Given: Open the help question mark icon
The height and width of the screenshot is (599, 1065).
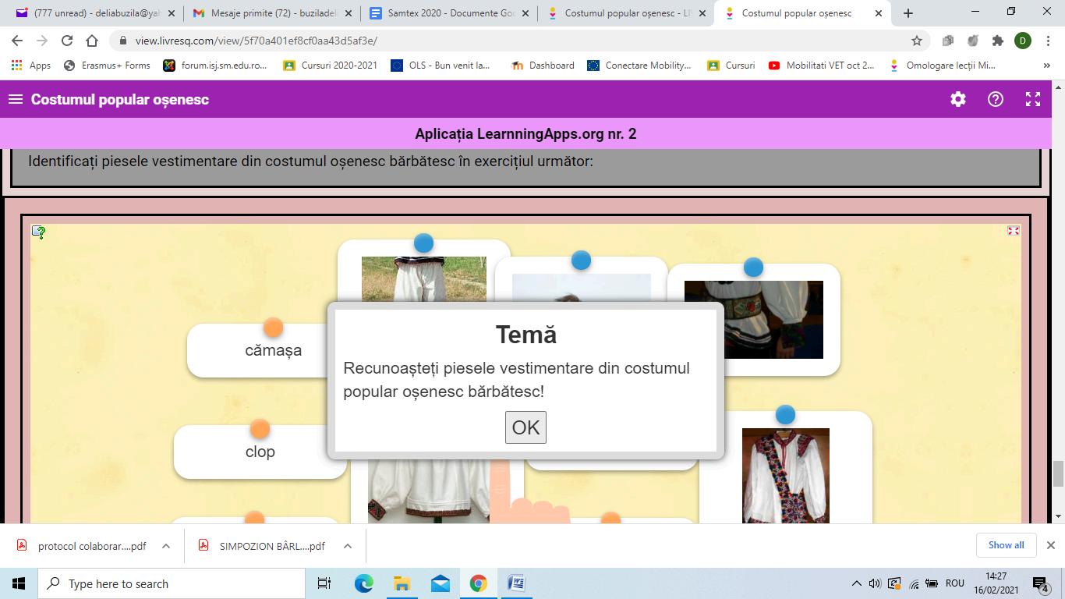Looking at the screenshot, I should (996, 99).
